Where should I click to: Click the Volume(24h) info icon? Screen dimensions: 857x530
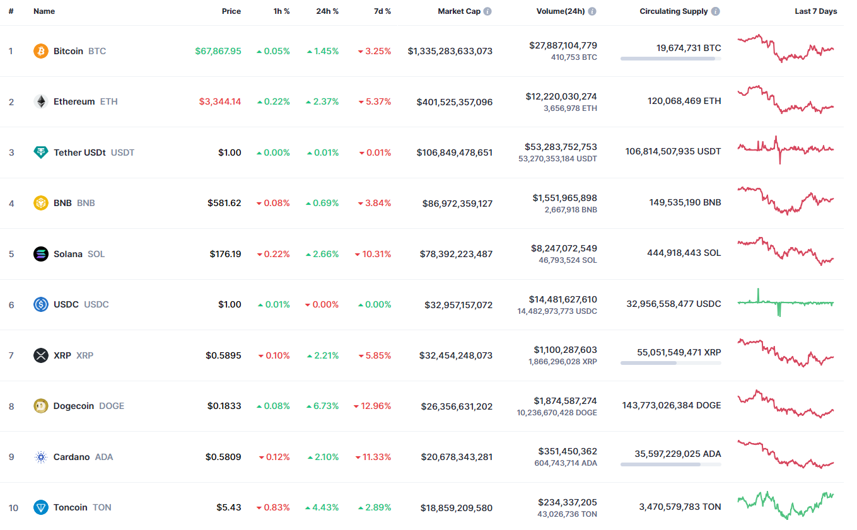(x=592, y=11)
